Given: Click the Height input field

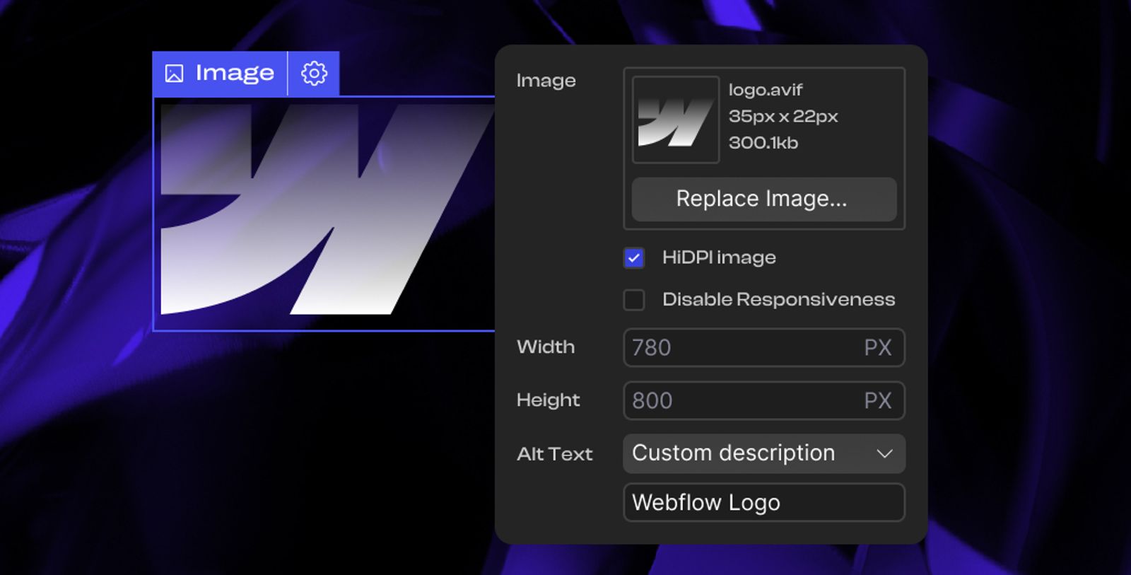Looking at the screenshot, I should (x=764, y=400).
